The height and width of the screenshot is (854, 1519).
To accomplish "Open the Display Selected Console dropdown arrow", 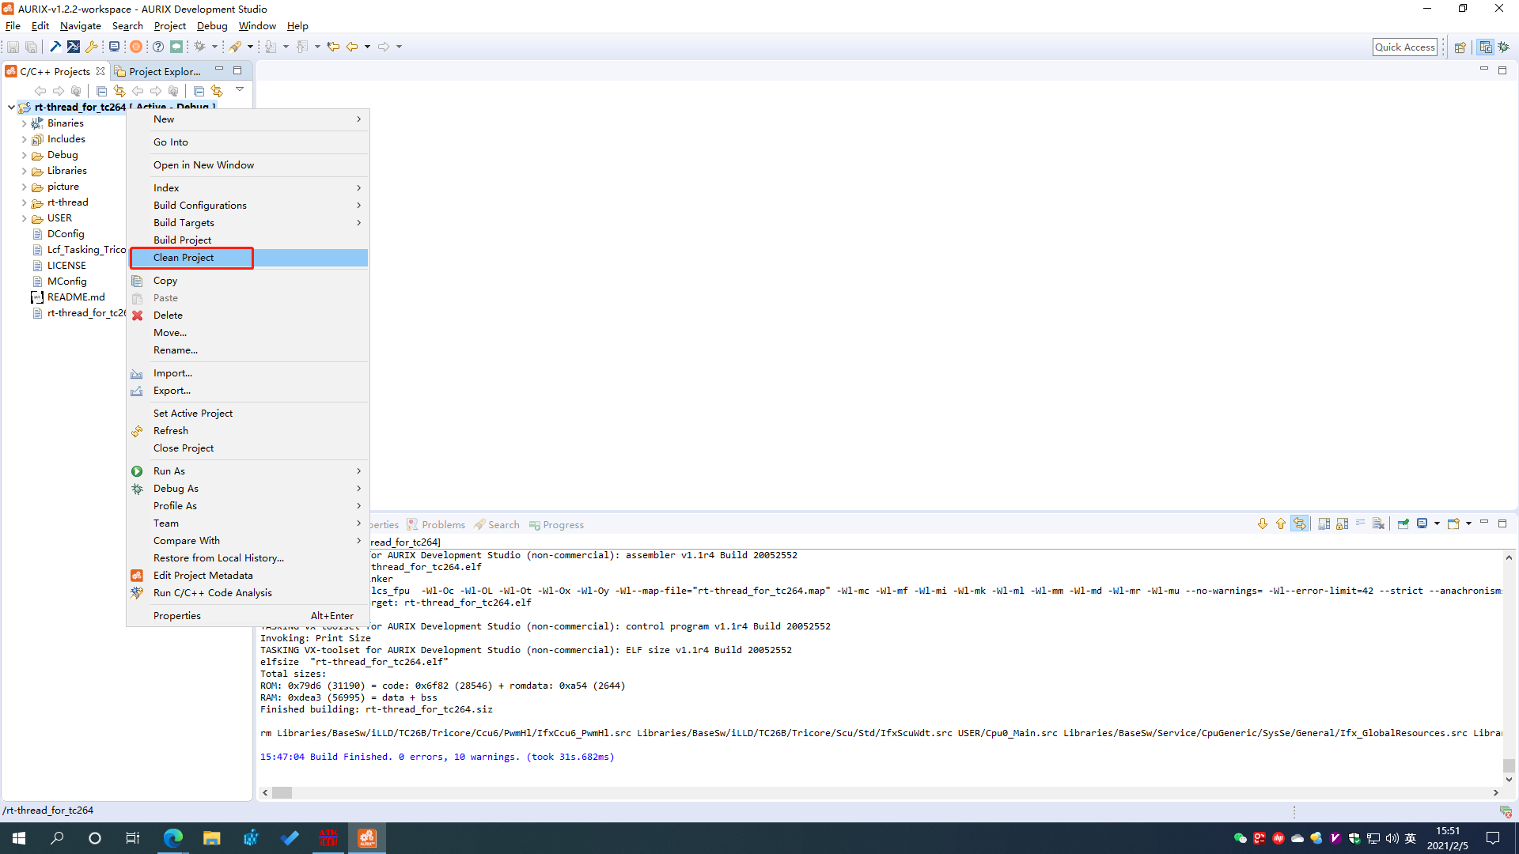I will pyautogui.click(x=1437, y=523).
